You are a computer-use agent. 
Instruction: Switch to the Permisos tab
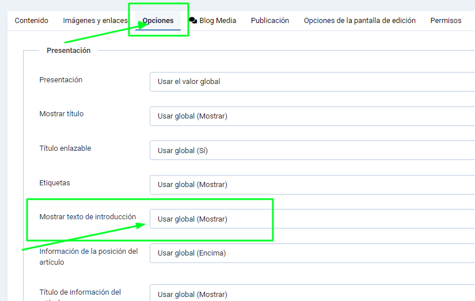pyautogui.click(x=446, y=20)
